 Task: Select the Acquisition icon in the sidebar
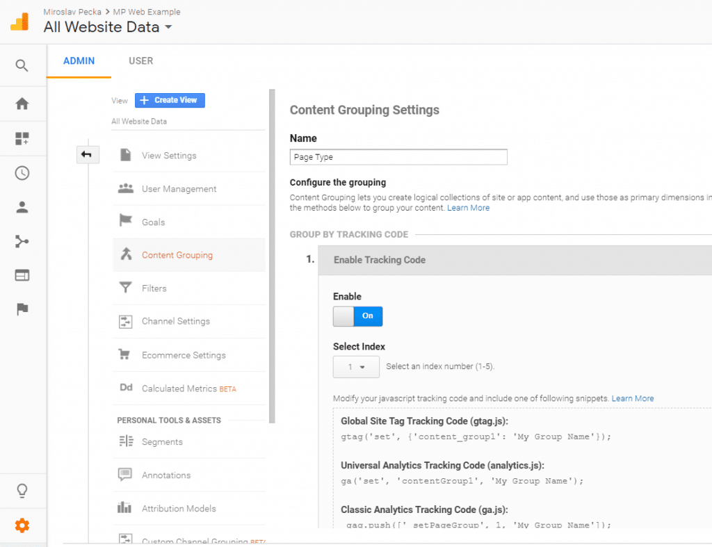(22, 241)
